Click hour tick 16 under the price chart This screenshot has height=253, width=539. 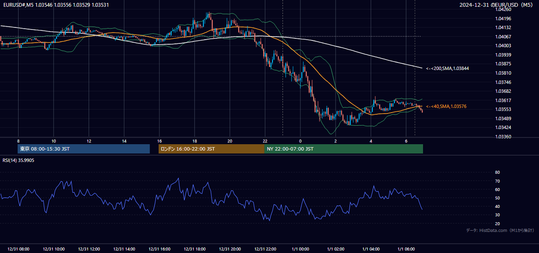click(x=159, y=141)
